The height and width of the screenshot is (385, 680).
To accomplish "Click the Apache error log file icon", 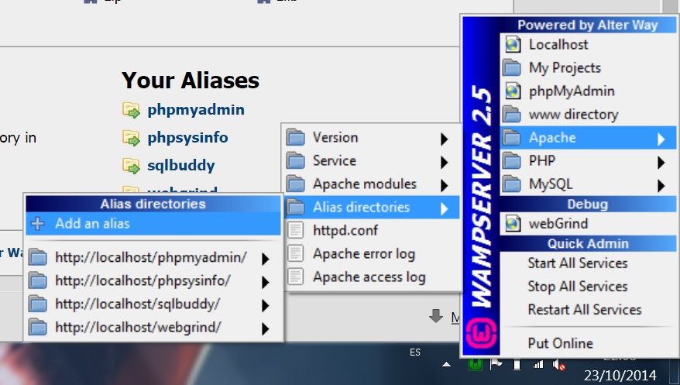I will [296, 254].
